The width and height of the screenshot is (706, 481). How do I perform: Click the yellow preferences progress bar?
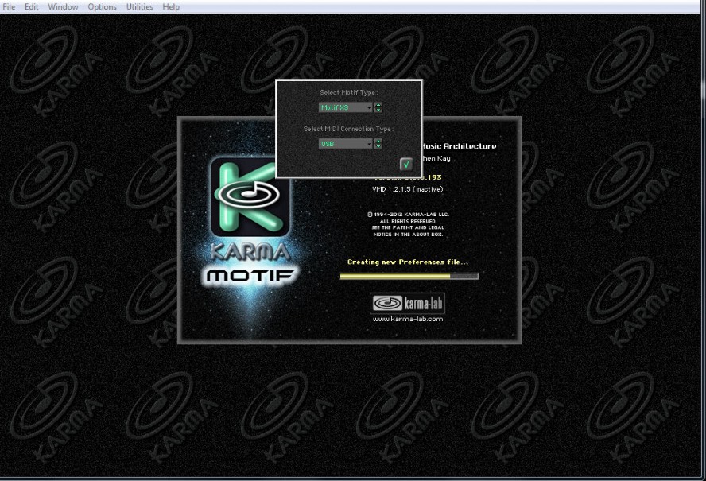[x=408, y=277]
